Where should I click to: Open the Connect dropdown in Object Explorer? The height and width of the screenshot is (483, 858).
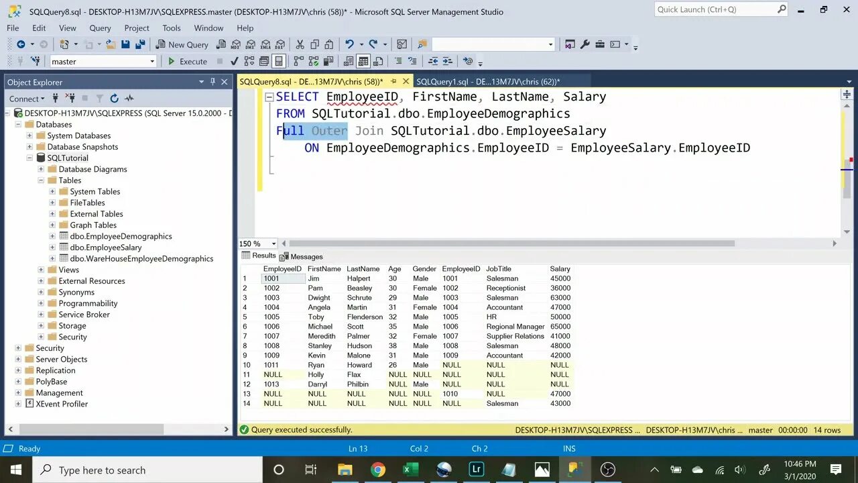point(27,98)
